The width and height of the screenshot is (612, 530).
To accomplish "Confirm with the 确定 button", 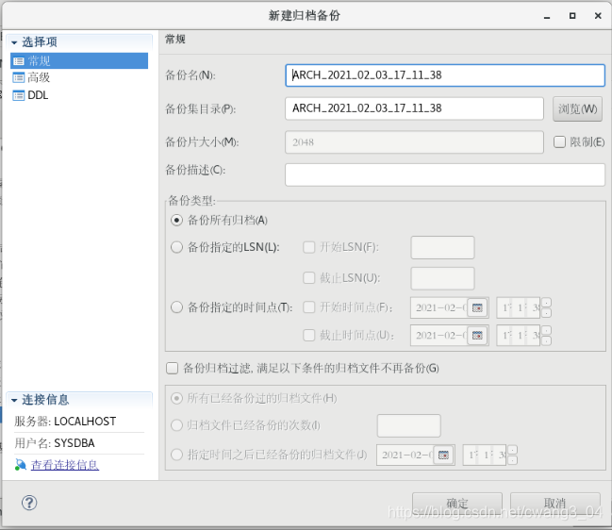I will pyautogui.click(x=457, y=504).
